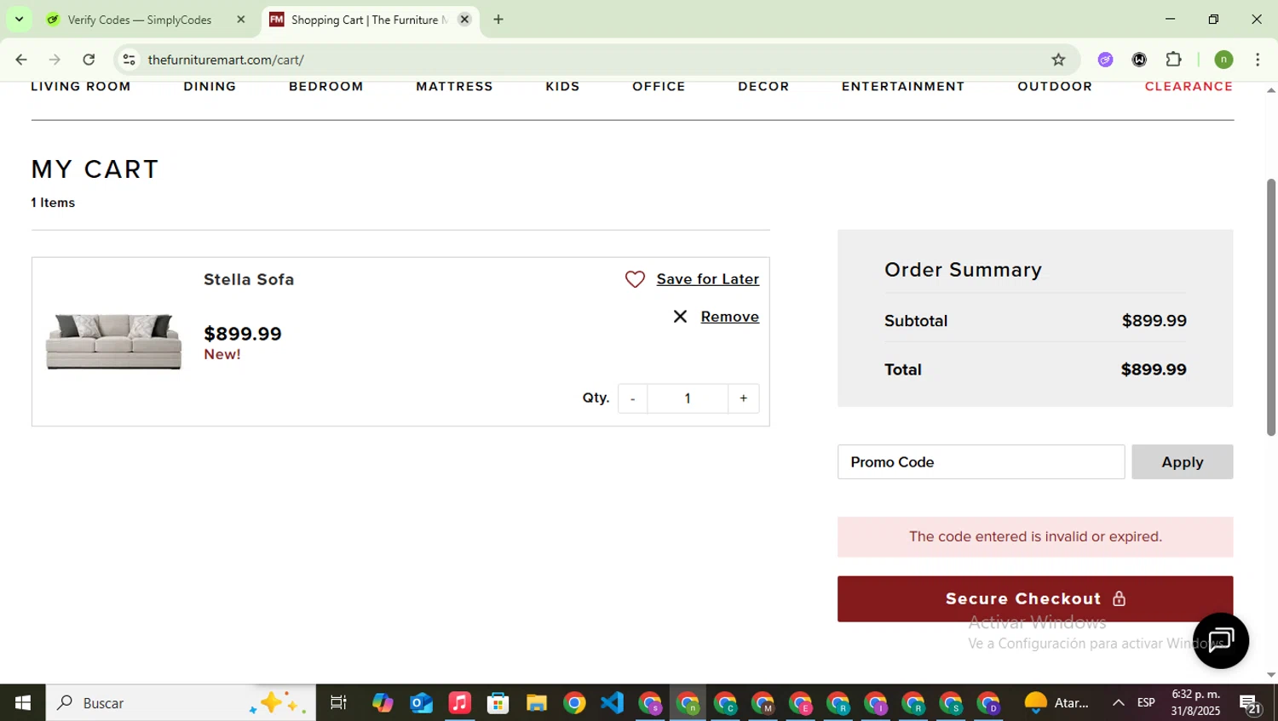This screenshot has width=1278, height=721.
Task: Open the Windows Start menu
Action: tap(23, 703)
